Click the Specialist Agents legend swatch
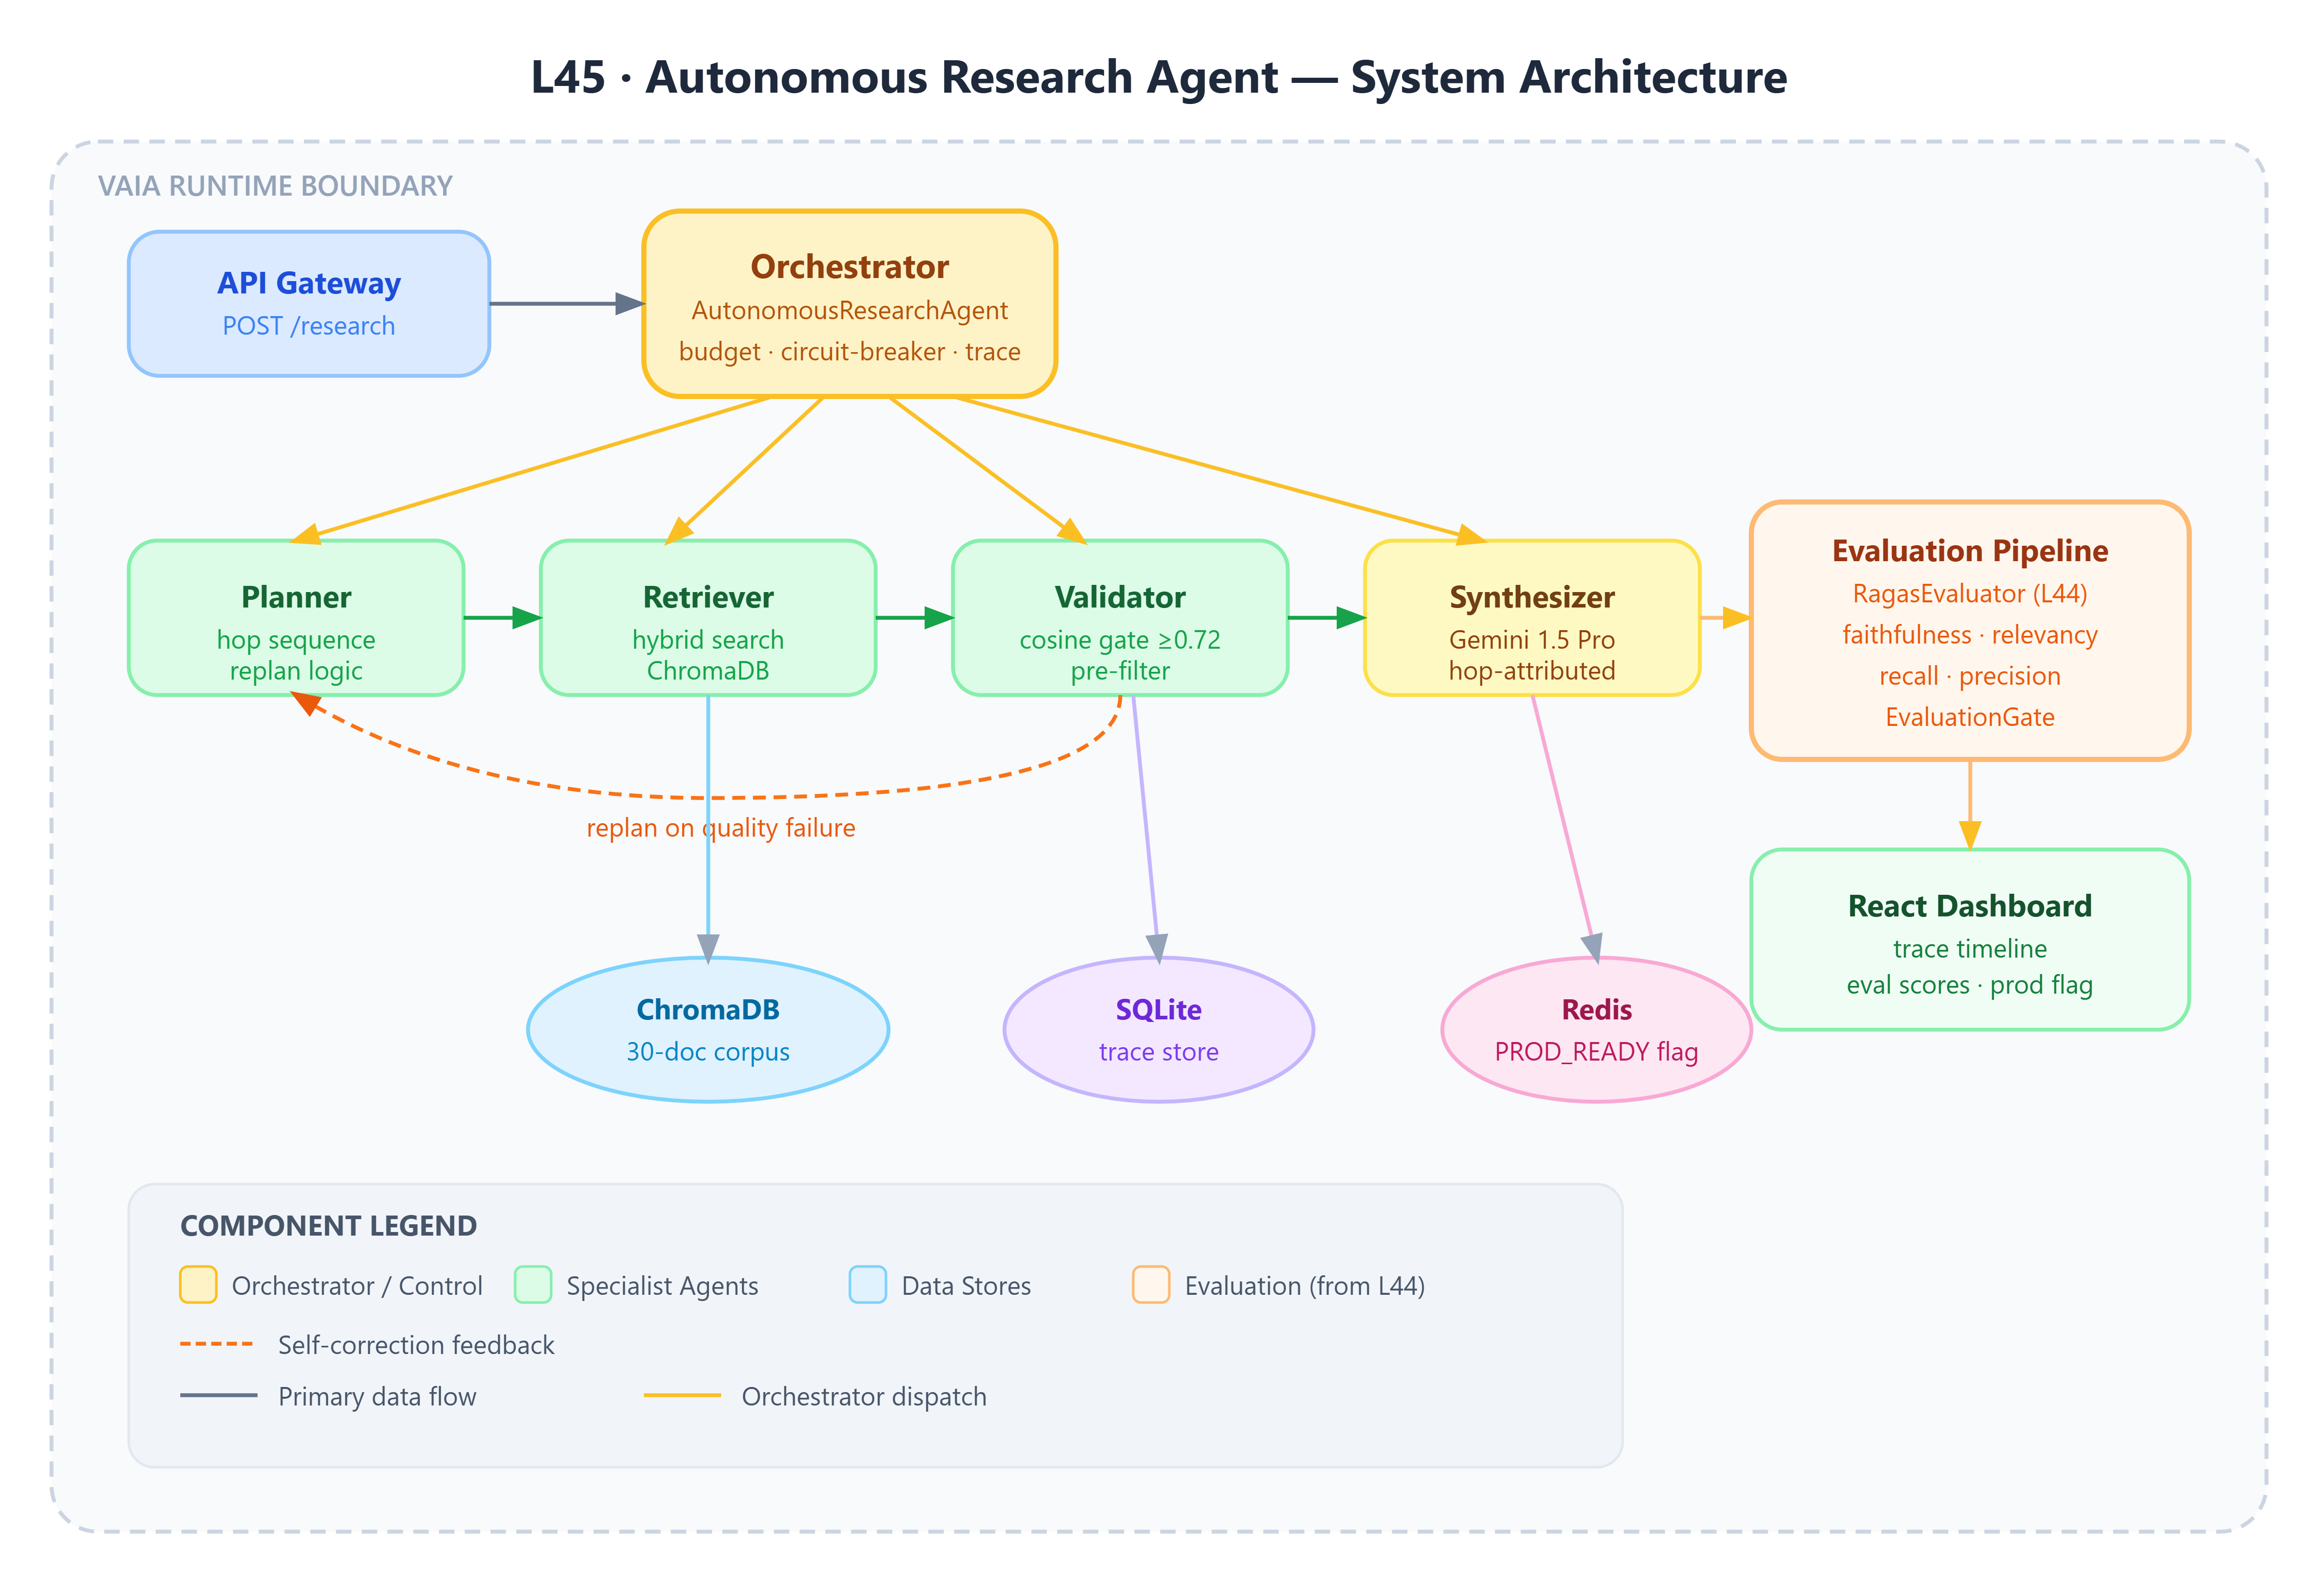Viewport: 2318px width, 1596px height. (532, 1285)
